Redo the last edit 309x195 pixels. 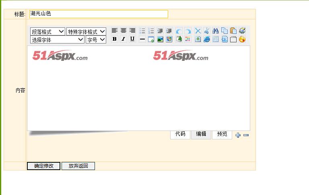pos(188,31)
